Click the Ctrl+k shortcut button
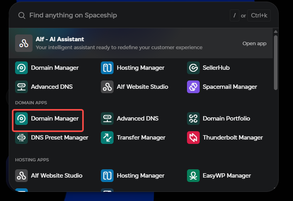Screen dimensions: 293x201 tap(259, 15)
